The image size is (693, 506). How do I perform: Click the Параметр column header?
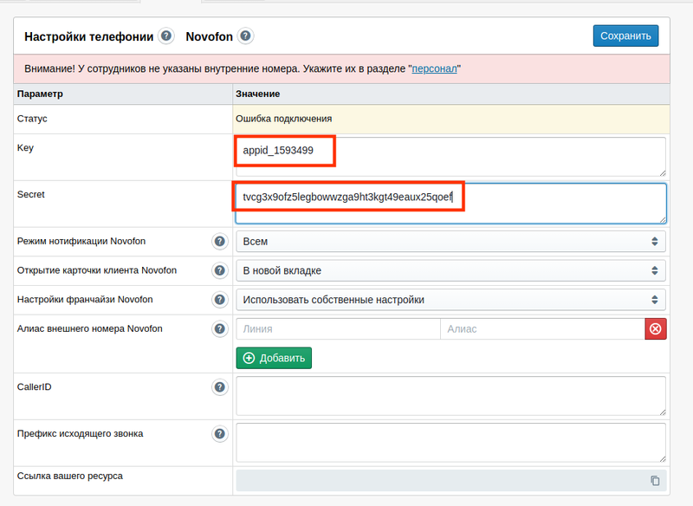click(40, 94)
